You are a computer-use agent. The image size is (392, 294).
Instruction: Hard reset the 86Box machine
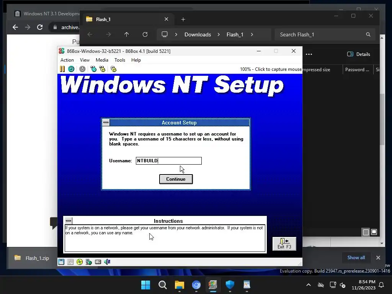coord(71,69)
